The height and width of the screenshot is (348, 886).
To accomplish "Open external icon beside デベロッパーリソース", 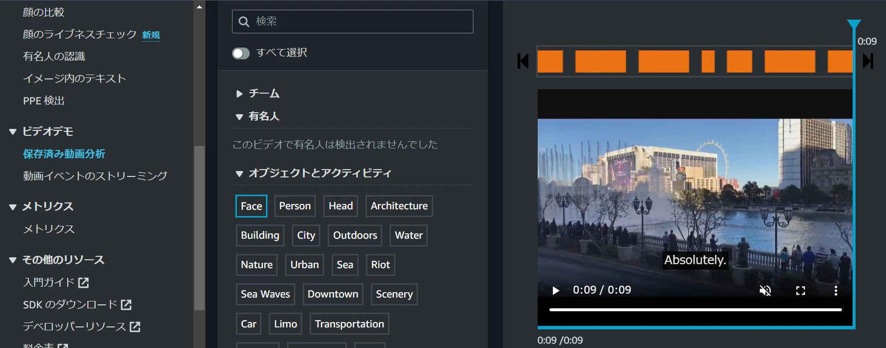I will coord(135,326).
